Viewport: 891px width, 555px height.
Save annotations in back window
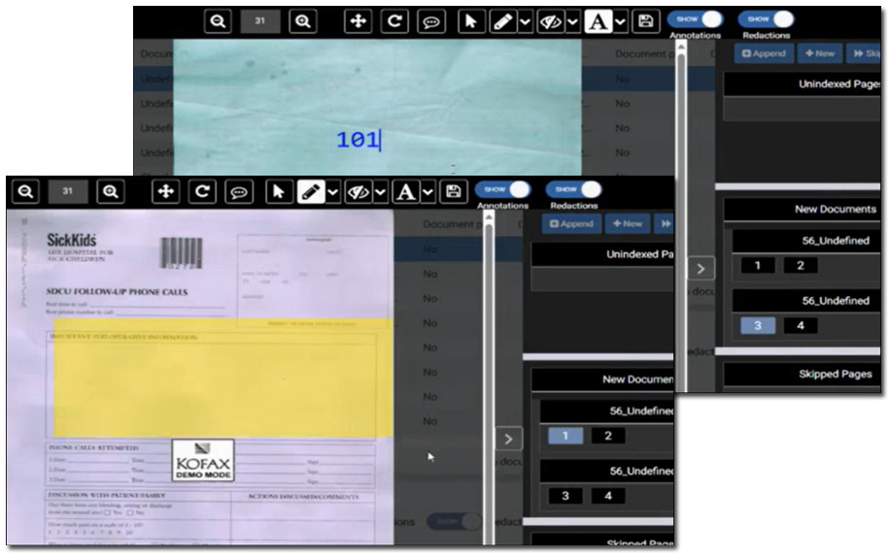coord(645,21)
